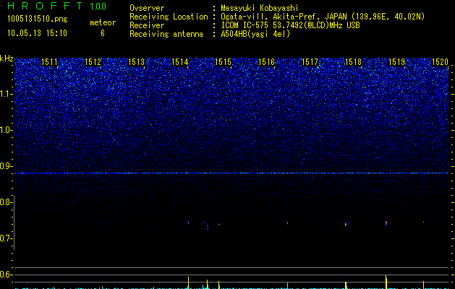This screenshot has width=455, height=289.
Task: Click the Receiving Location label
Action: pyautogui.click(x=169, y=17)
